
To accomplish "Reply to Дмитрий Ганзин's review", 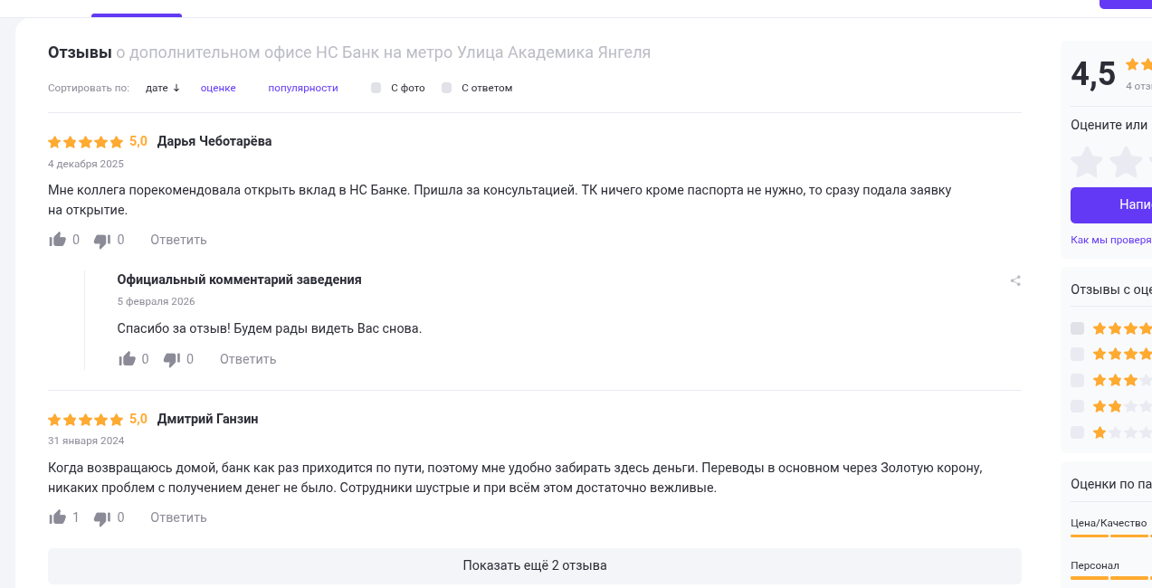I will pyautogui.click(x=178, y=517).
